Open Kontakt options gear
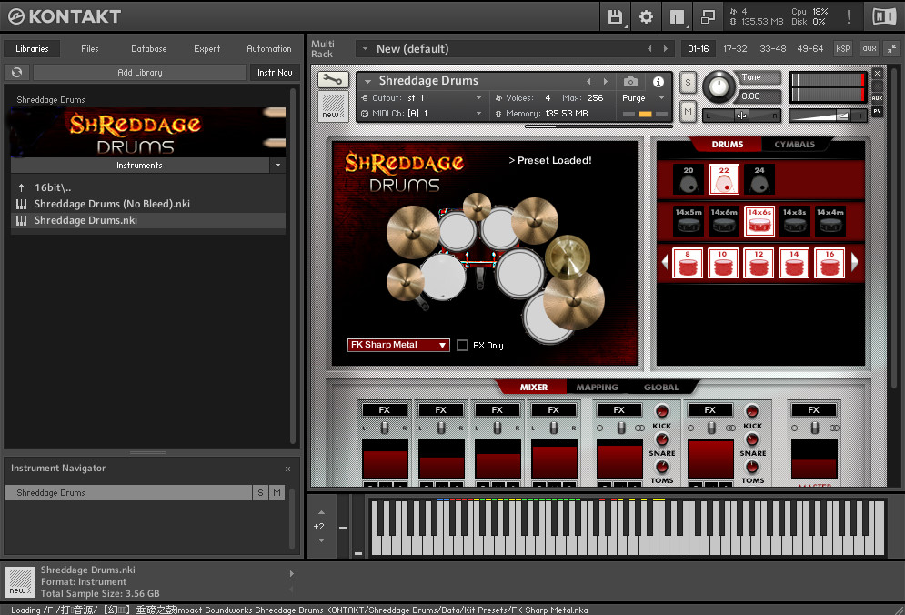905x615 pixels. pos(646,16)
